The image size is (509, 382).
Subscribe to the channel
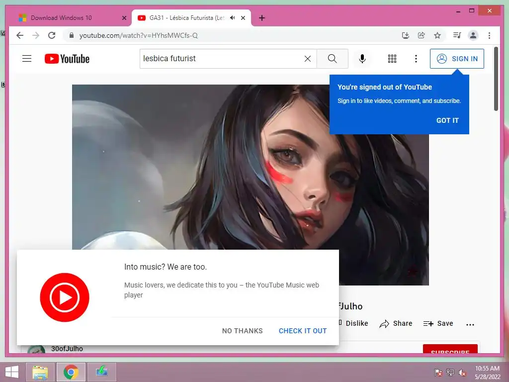(450, 349)
